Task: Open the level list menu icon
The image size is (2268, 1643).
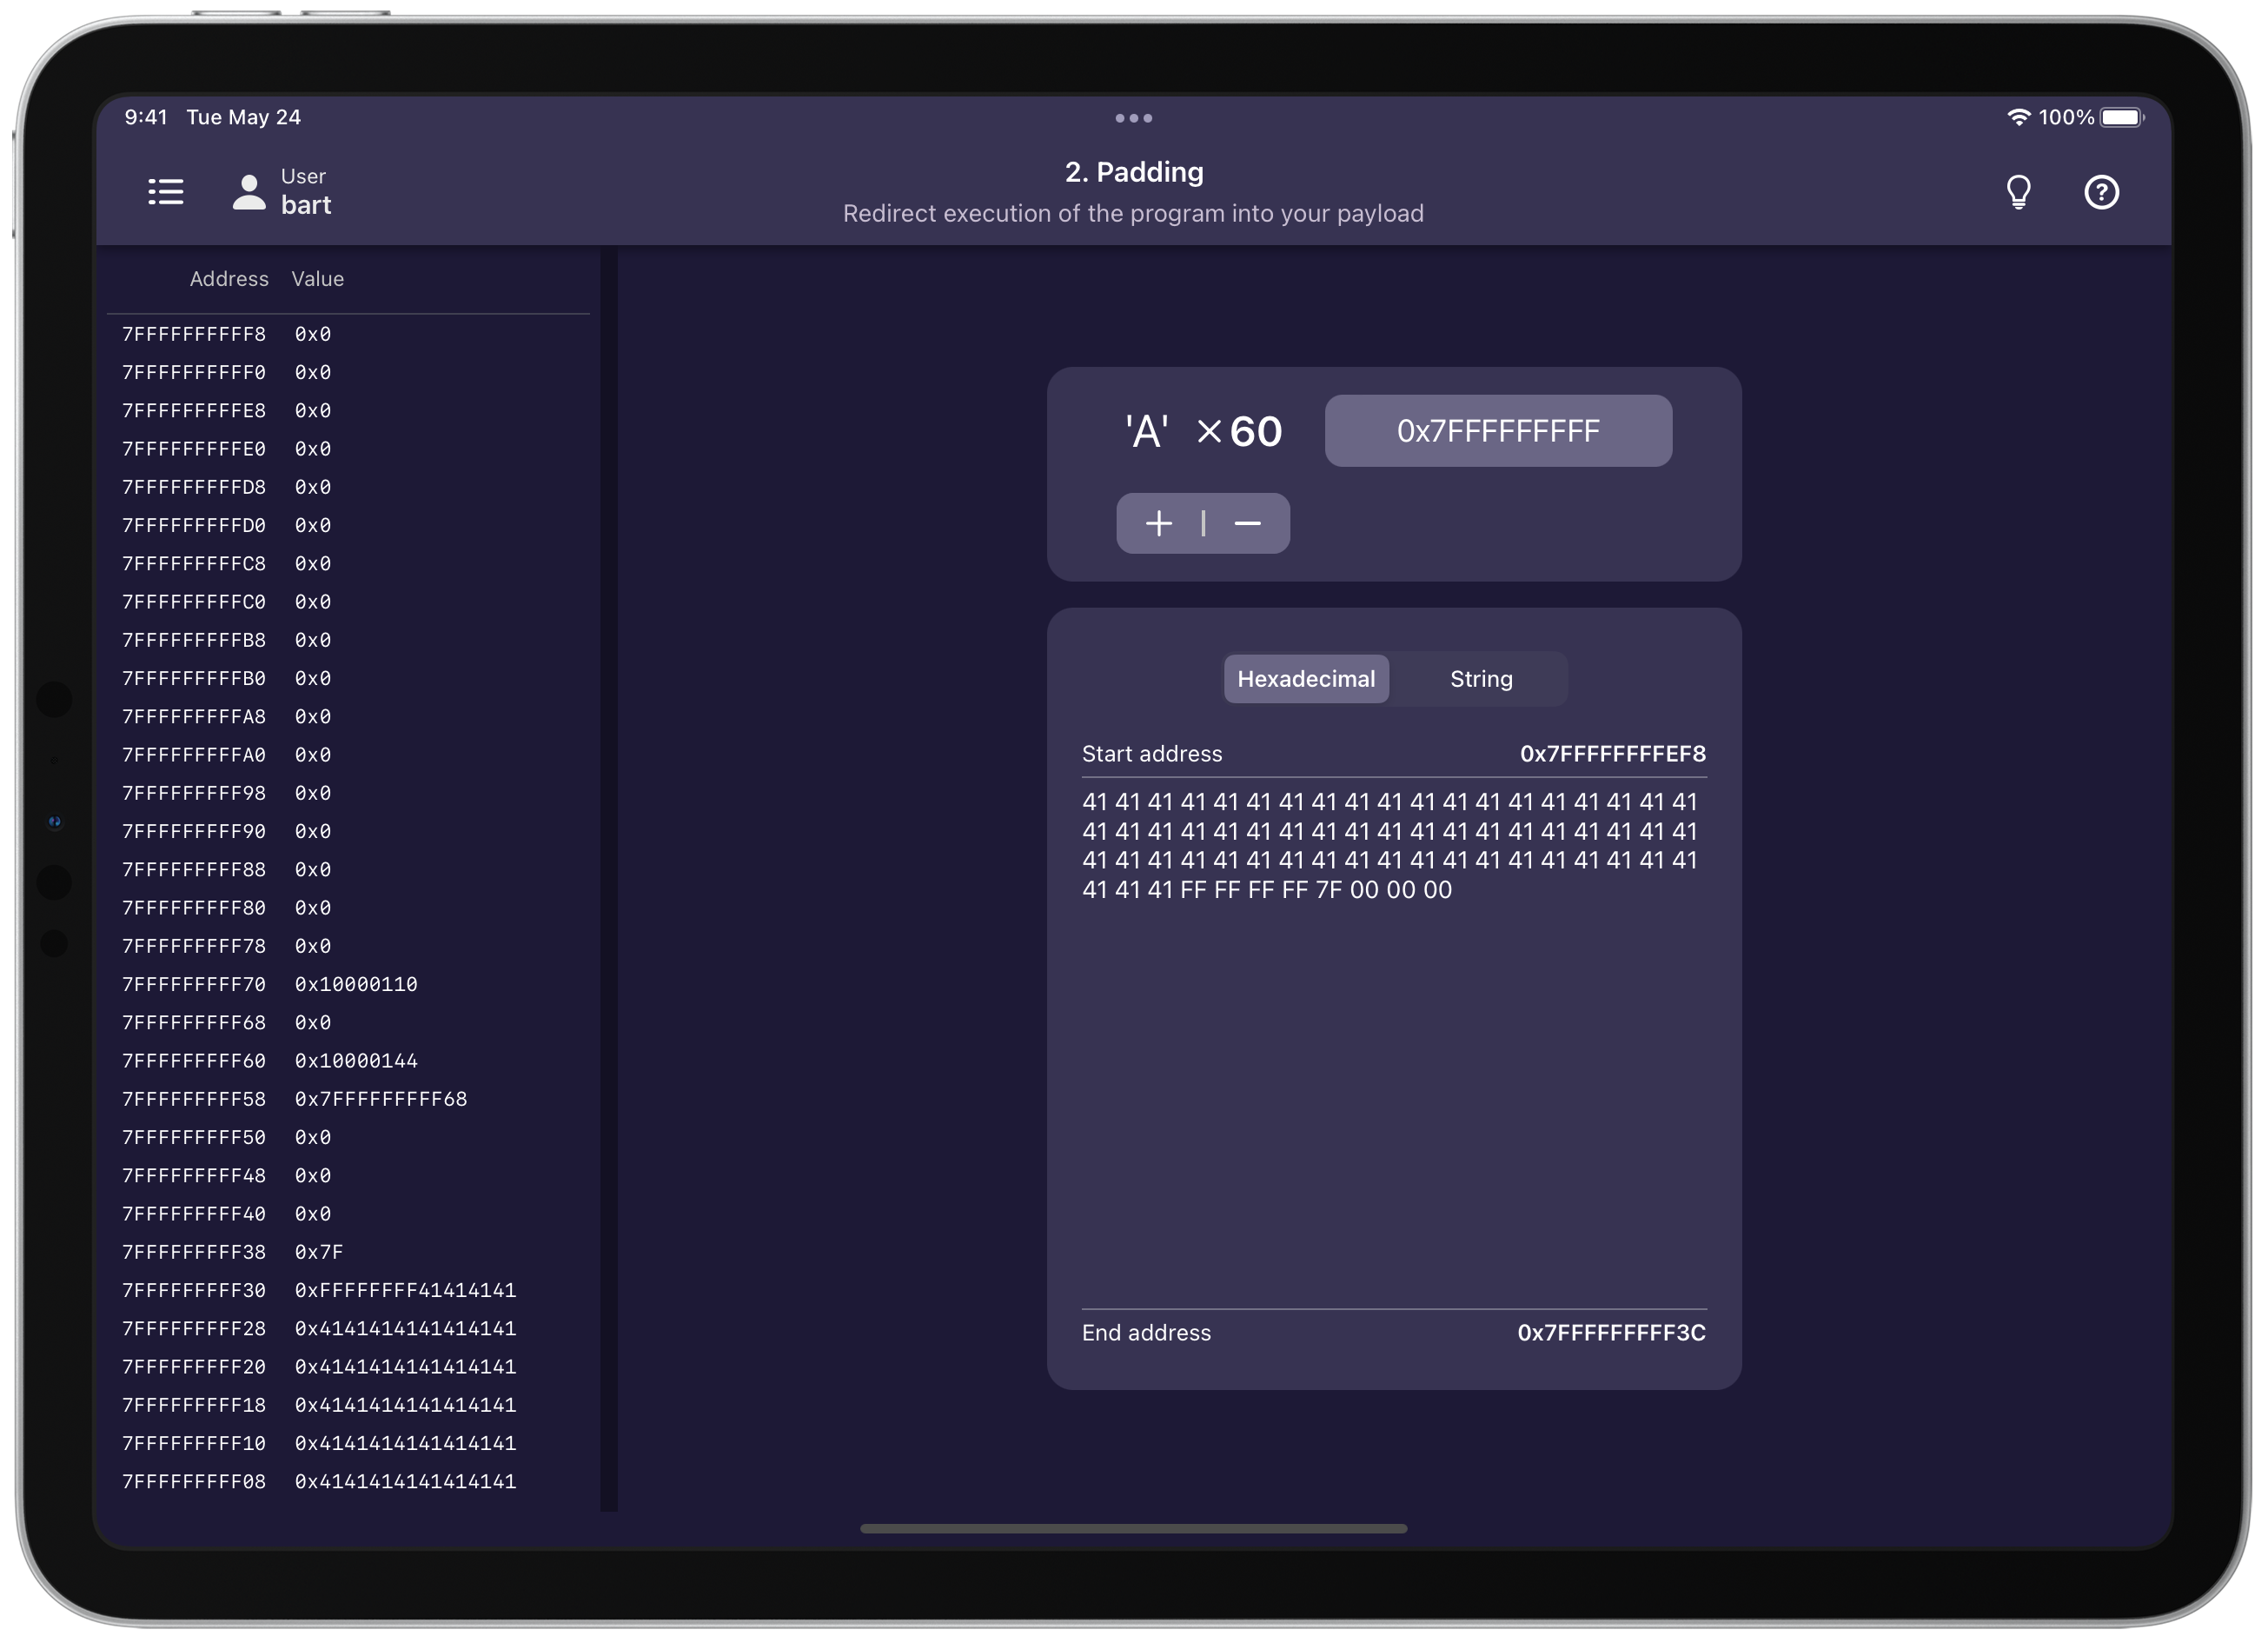Action: (x=166, y=191)
